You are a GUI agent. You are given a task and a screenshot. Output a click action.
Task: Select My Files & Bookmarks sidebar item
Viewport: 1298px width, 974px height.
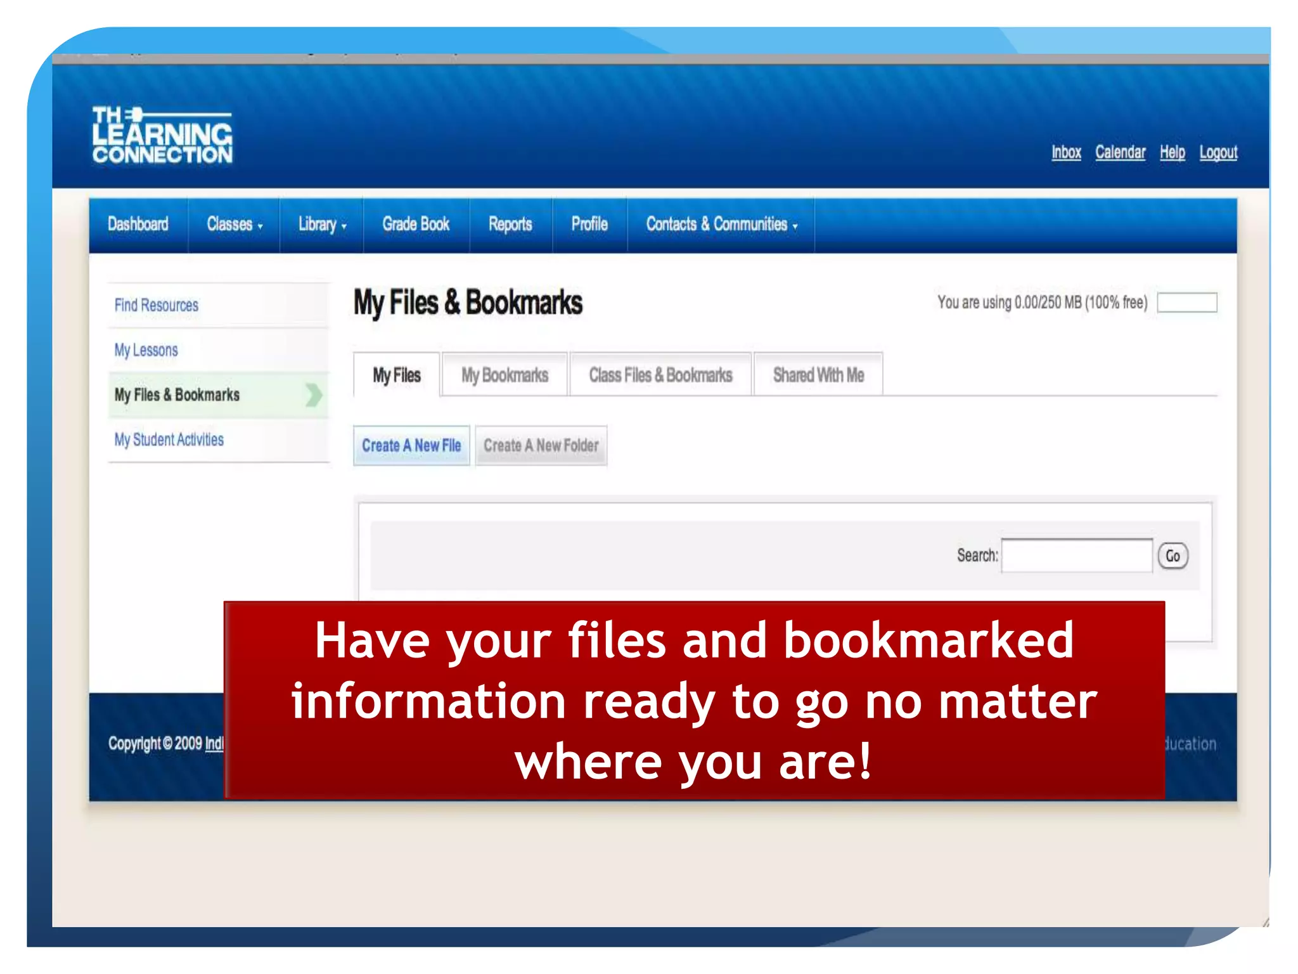[x=219, y=394]
